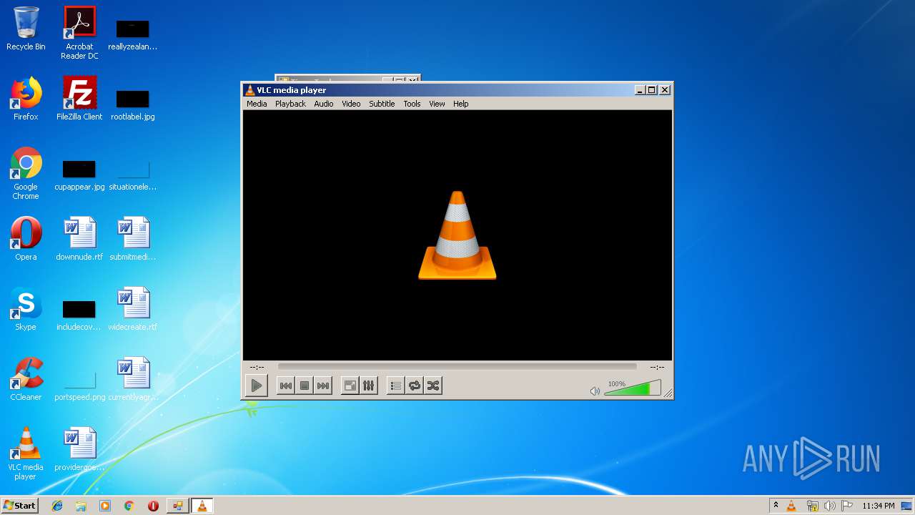Toggle VLC fullscreen video mode

point(350,386)
